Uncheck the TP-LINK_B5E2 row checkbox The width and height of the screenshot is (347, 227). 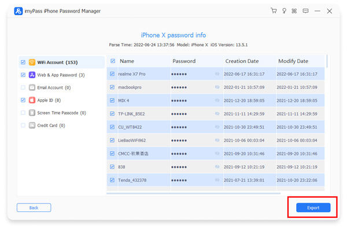tap(112, 114)
